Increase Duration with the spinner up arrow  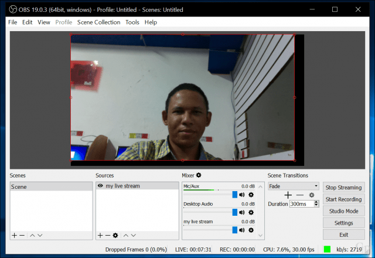(316, 202)
